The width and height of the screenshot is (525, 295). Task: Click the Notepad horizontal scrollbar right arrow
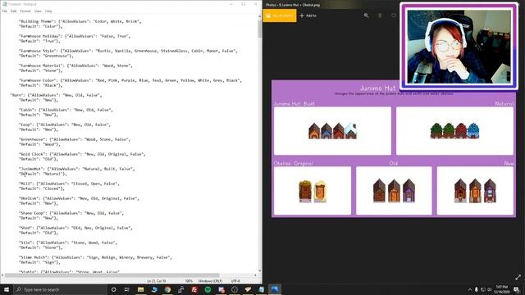pyautogui.click(x=255, y=275)
